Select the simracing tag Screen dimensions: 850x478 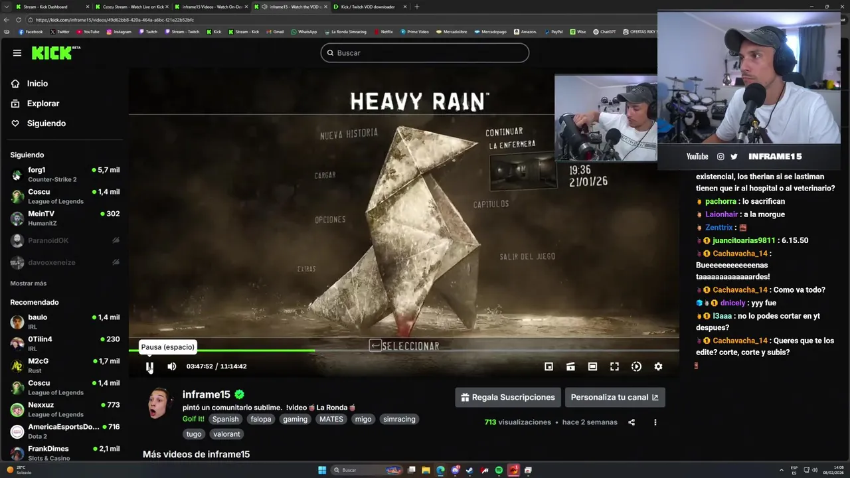click(399, 419)
